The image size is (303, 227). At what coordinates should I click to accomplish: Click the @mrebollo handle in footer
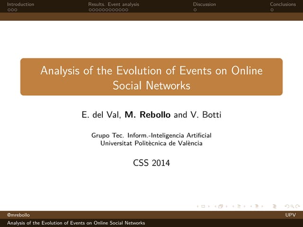pos(11,215)
